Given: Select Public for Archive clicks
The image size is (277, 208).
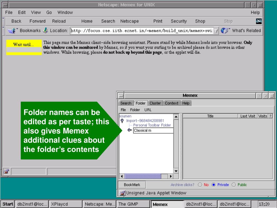Looking at the screenshot, I should (x=234, y=185).
